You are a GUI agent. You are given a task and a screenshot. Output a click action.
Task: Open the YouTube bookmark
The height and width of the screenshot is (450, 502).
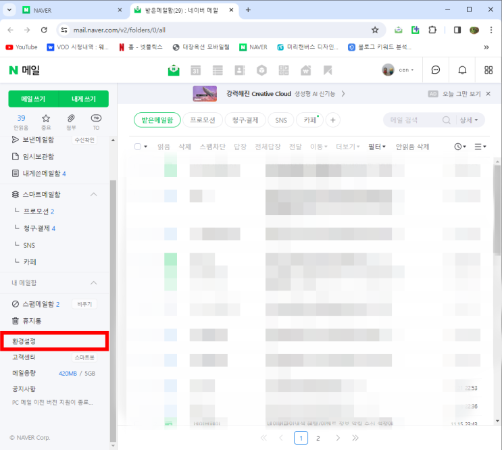click(x=22, y=47)
